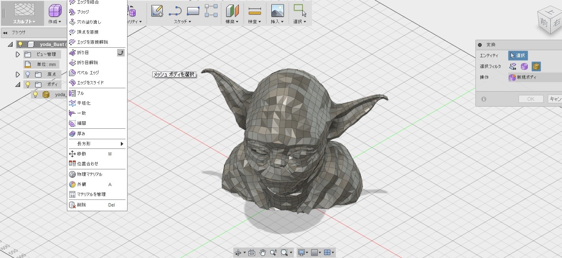Select the Pan hand tool

point(263,252)
